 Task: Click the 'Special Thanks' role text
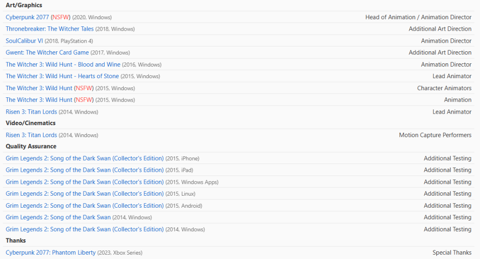click(x=452, y=253)
